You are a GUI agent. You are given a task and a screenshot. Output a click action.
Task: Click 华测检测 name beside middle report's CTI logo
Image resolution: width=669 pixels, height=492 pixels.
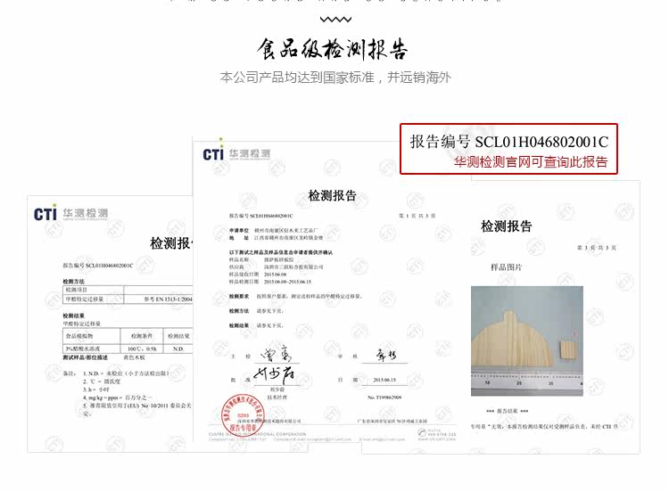[250, 153]
